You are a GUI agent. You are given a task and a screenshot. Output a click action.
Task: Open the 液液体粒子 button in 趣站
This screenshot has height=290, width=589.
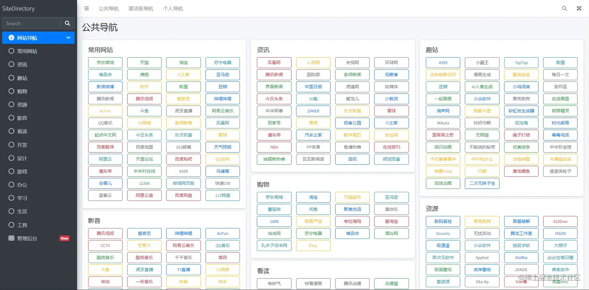[x=560, y=171]
